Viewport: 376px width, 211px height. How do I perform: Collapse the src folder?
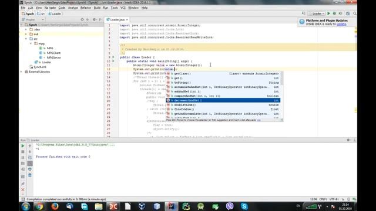(x=26, y=39)
